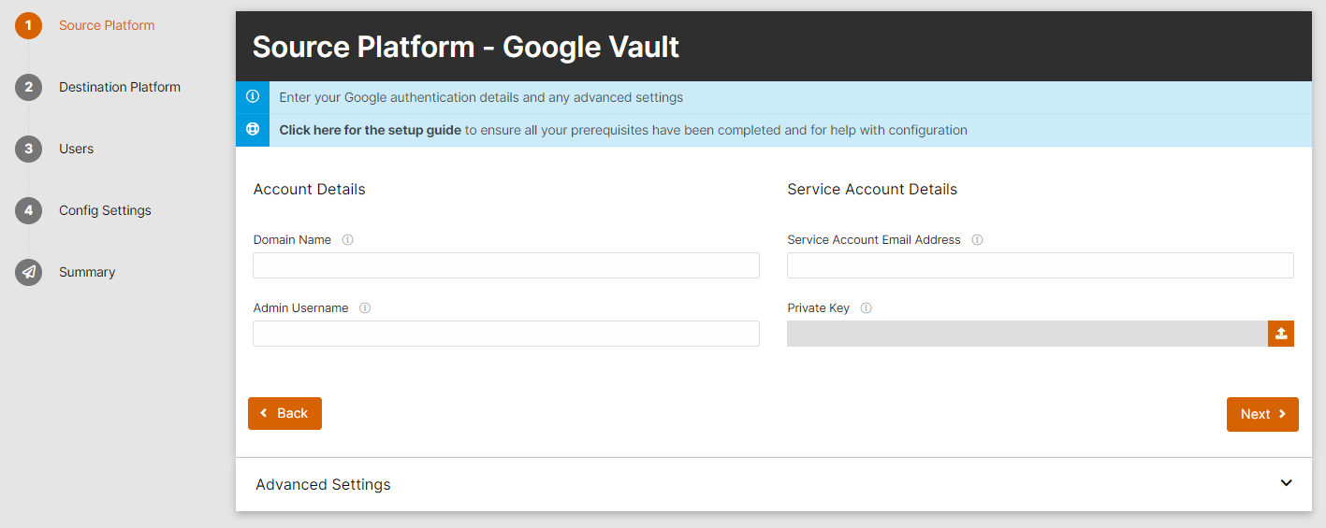1326x528 pixels.
Task: Focus the Admin Username input field
Action: click(506, 334)
